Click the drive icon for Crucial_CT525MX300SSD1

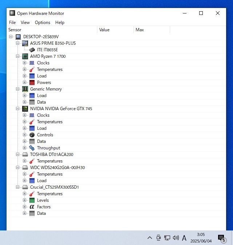[x=25, y=187]
